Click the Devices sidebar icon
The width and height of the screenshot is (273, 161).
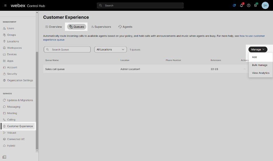click(4, 54)
